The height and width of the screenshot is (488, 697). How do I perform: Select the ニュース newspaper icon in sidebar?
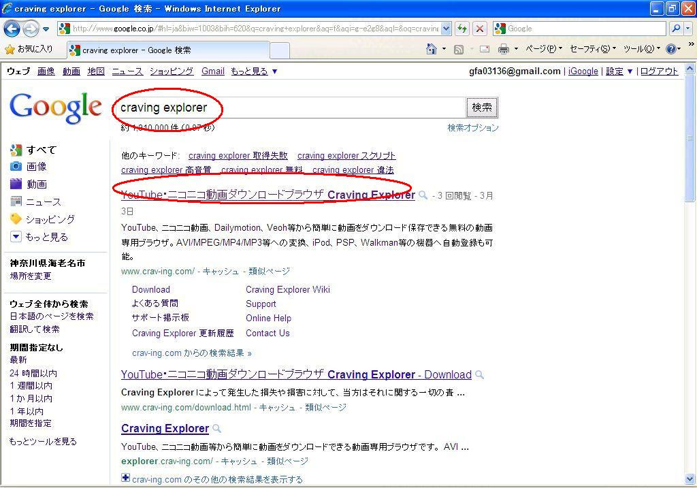coord(16,201)
